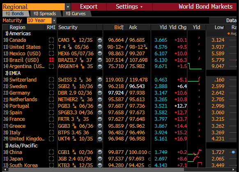Open the Japan region link
This screenshot has height=172, width=239.
pos(16,159)
